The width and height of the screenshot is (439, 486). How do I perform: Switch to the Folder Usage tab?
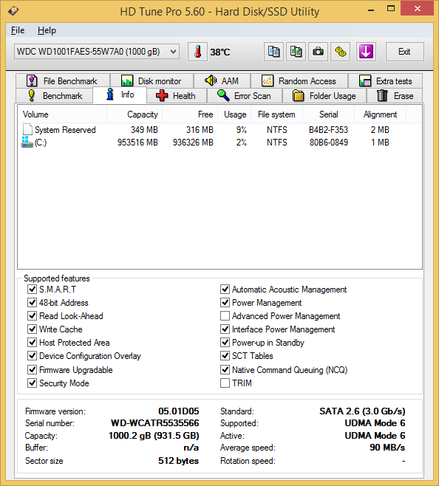[x=324, y=96]
